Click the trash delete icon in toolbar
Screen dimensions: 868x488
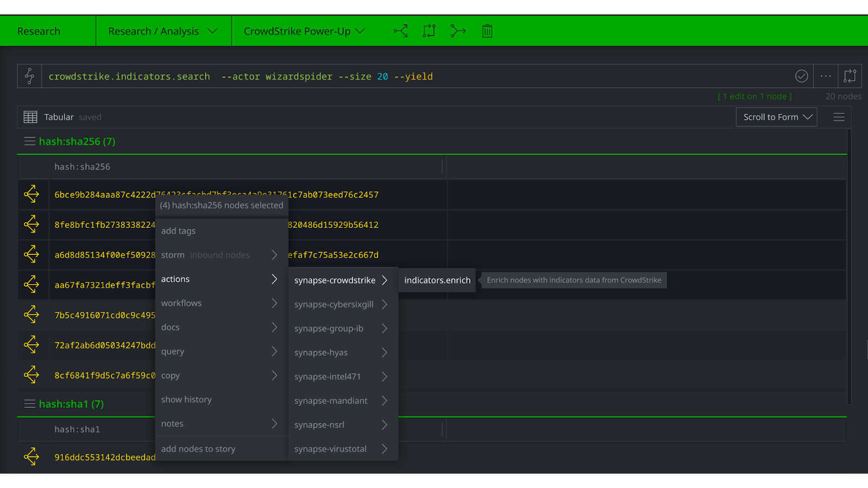487,31
